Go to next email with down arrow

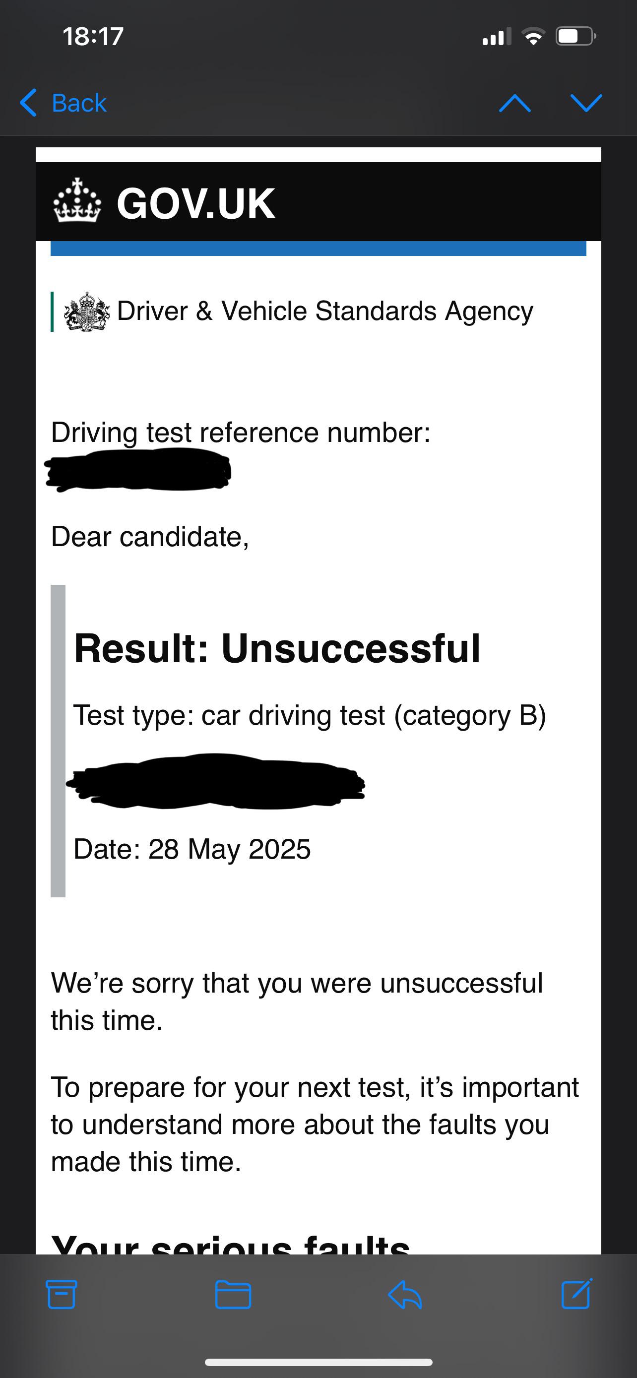pyautogui.click(x=586, y=103)
